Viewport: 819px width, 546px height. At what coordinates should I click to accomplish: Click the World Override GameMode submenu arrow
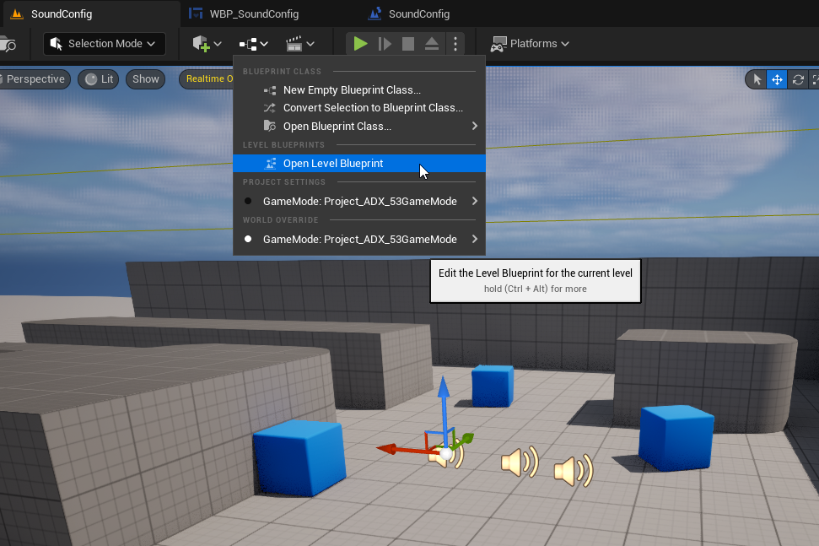click(474, 239)
